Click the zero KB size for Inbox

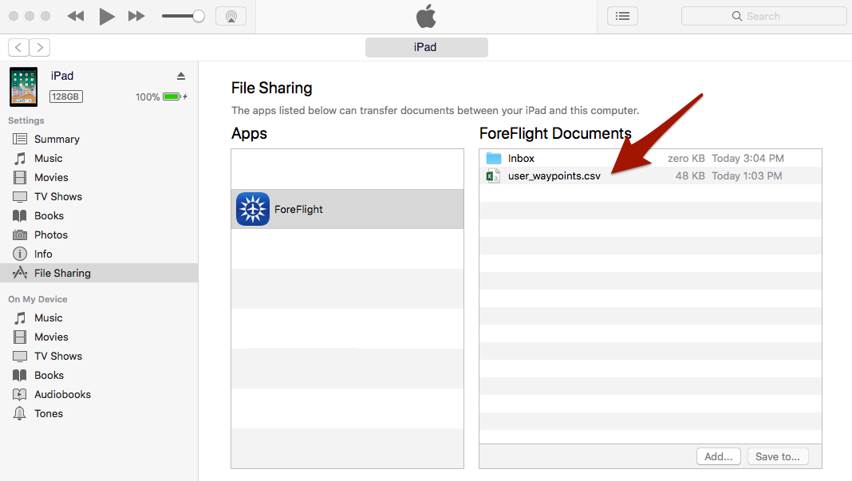click(686, 158)
